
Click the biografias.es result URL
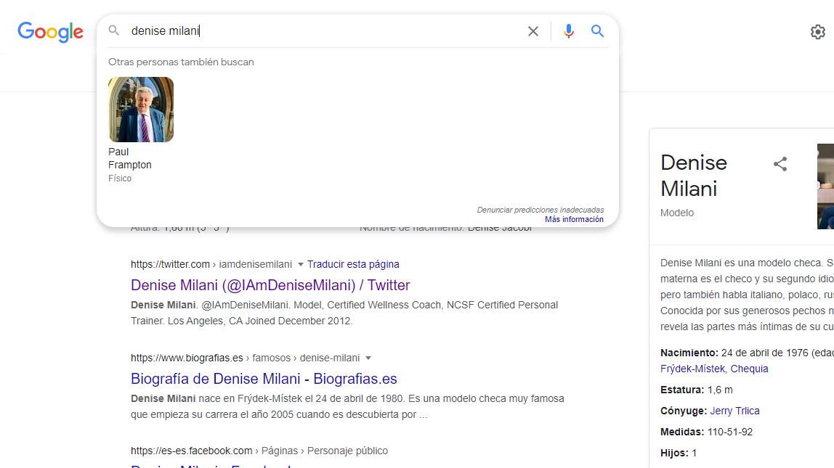[246, 358]
